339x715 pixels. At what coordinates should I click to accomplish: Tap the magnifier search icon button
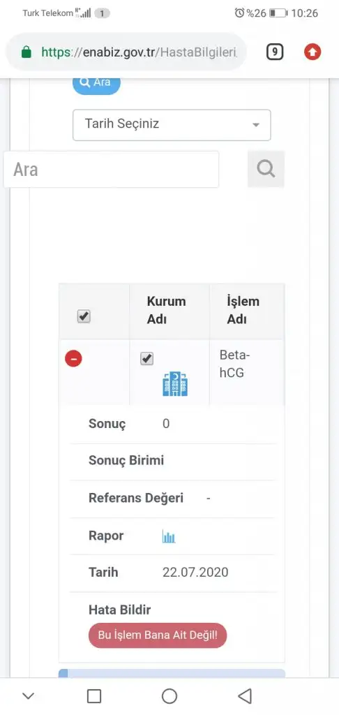[266, 169]
